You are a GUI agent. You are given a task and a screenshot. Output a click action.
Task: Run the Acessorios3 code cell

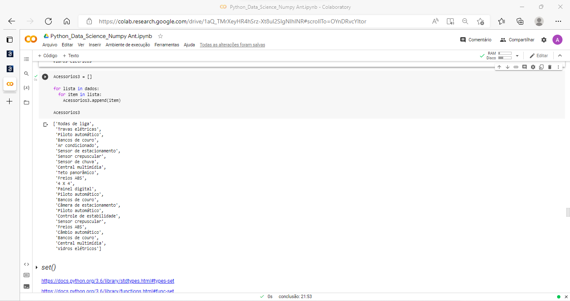point(45,77)
